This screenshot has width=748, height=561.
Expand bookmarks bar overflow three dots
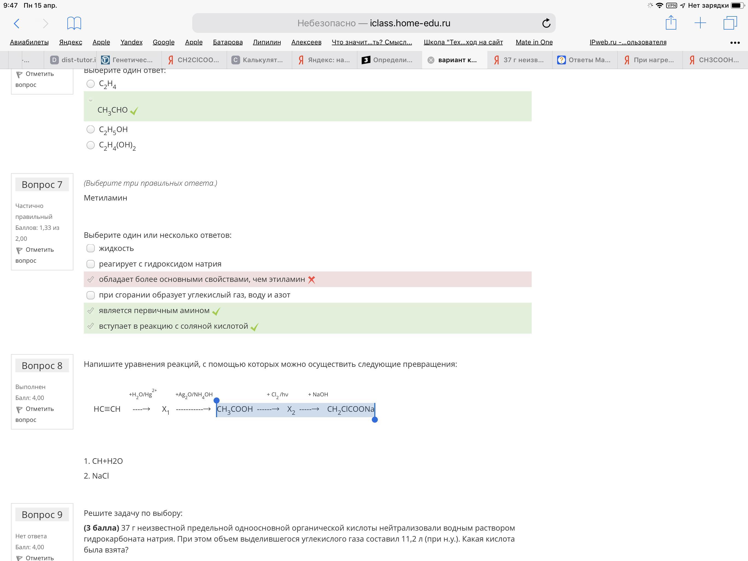735,43
